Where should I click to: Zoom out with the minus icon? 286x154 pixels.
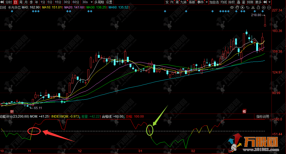(x=269, y=7)
